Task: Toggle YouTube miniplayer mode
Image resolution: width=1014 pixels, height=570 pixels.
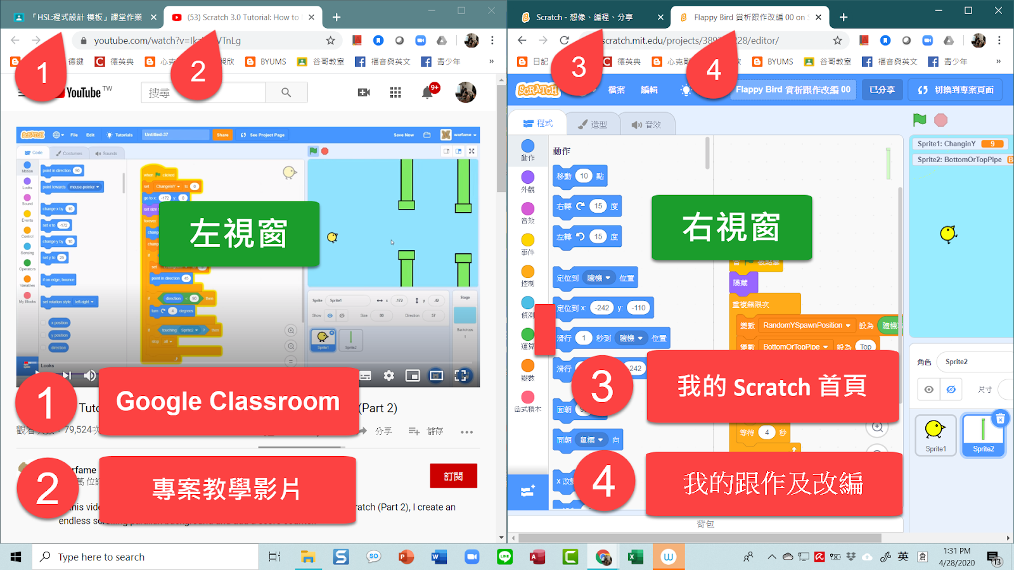Action: tap(413, 376)
